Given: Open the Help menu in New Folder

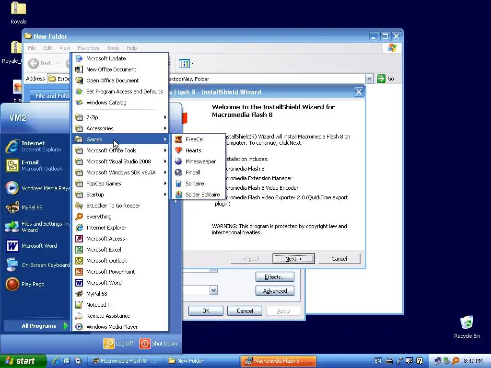Looking at the screenshot, I should pyautogui.click(x=131, y=48).
